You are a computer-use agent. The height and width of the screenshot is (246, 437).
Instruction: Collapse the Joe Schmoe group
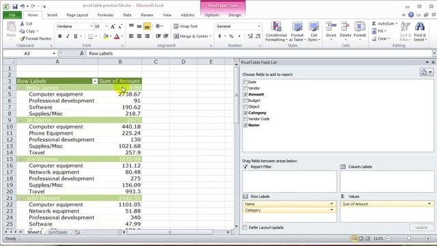[x=20, y=159]
